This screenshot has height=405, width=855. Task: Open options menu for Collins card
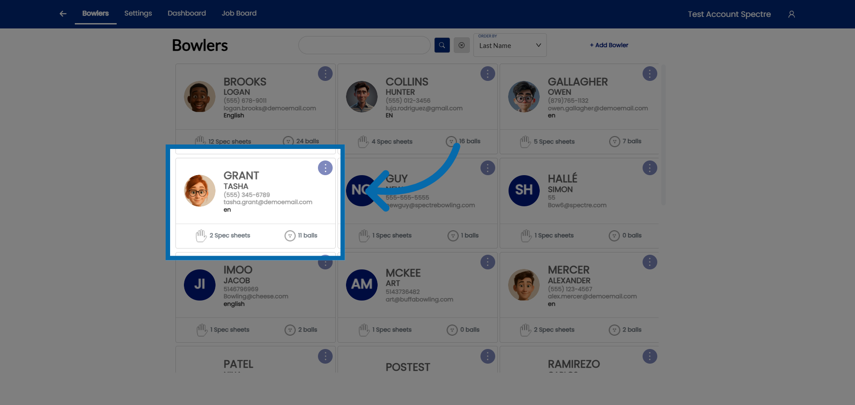[488, 74]
